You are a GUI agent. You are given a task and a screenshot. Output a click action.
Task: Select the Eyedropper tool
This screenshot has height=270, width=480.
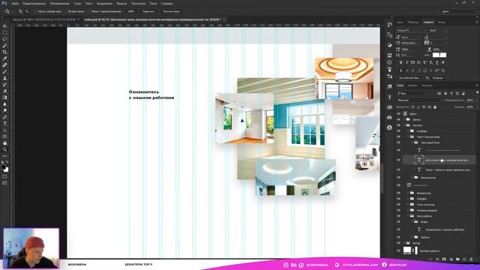pyautogui.click(x=4, y=58)
